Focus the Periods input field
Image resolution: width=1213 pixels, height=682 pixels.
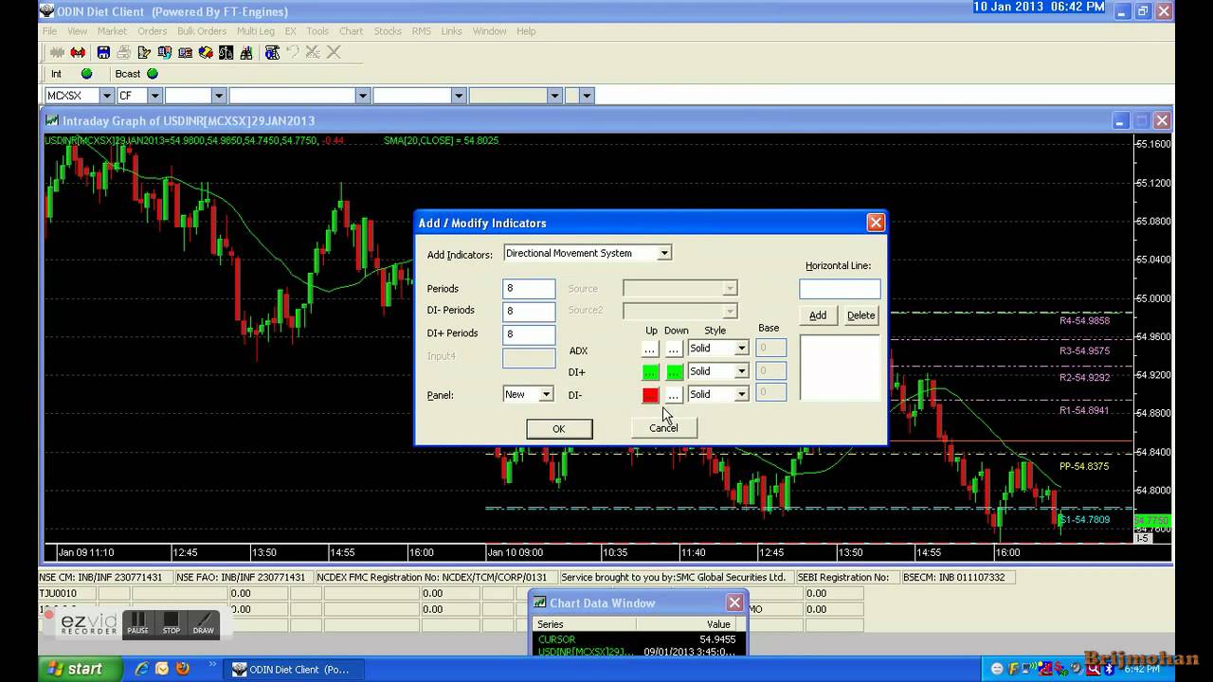click(529, 289)
